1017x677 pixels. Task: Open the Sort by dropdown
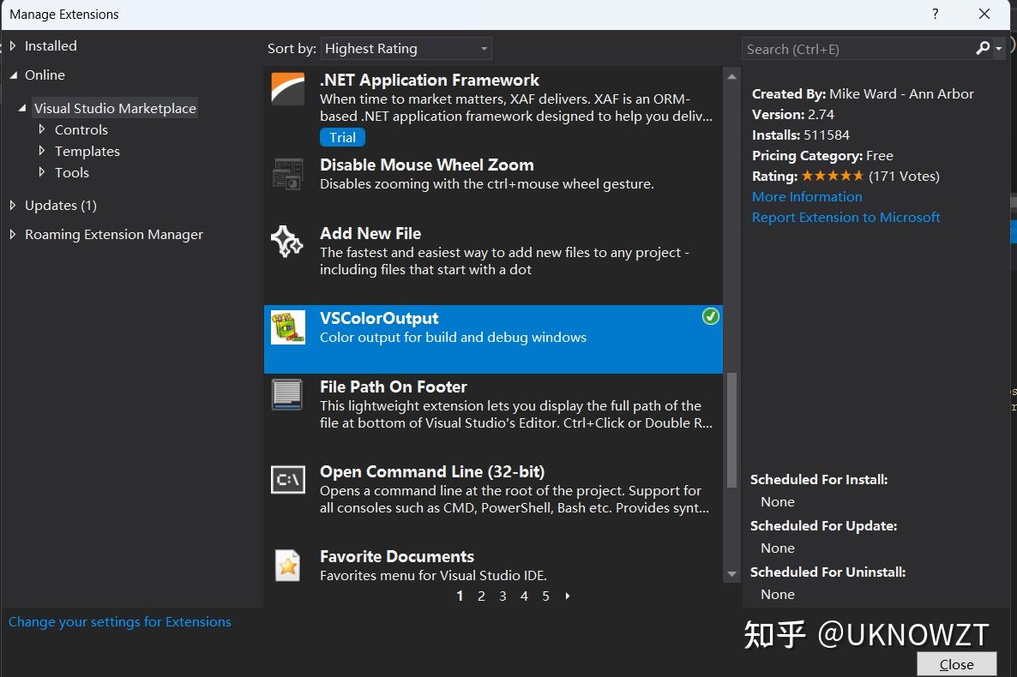coord(406,49)
